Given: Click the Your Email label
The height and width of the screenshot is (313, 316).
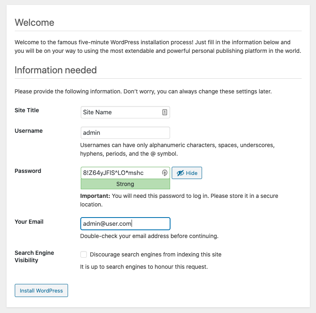Looking at the screenshot, I should pyautogui.click(x=29, y=222).
